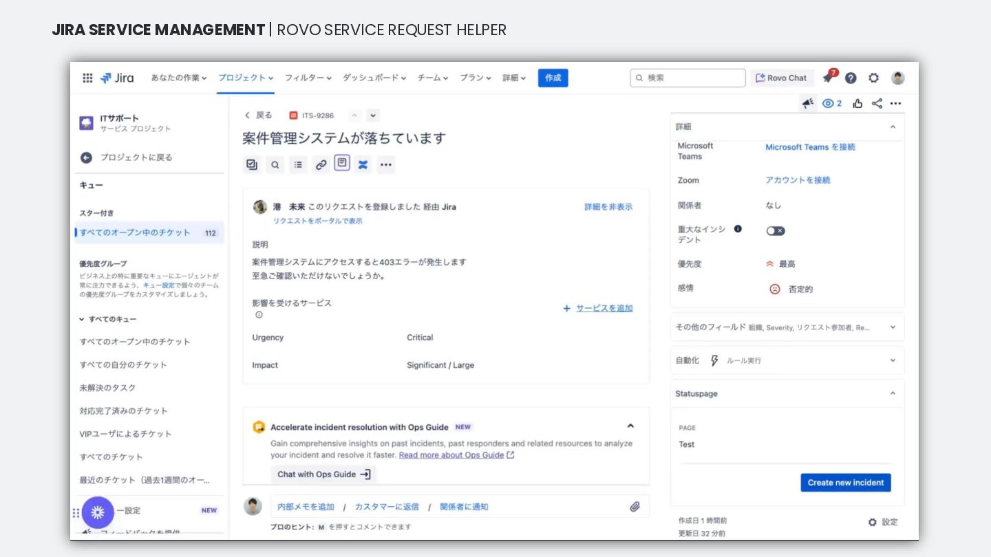Click the Jira logo
This screenshot has width=991, height=557.
[x=117, y=78]
